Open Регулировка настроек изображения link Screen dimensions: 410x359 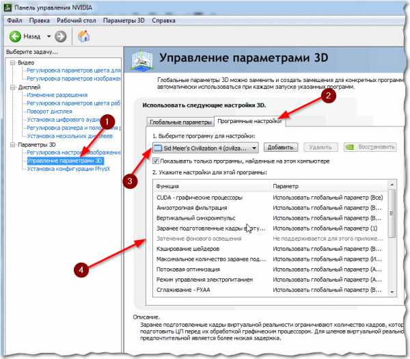[x=74, y=152]
